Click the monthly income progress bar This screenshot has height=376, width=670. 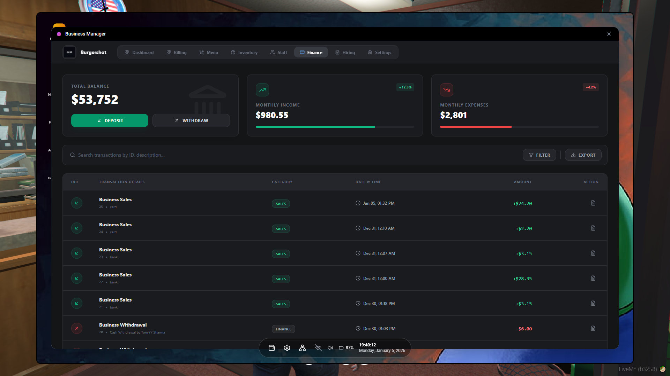pyautogui.click(x=334, y=127)
